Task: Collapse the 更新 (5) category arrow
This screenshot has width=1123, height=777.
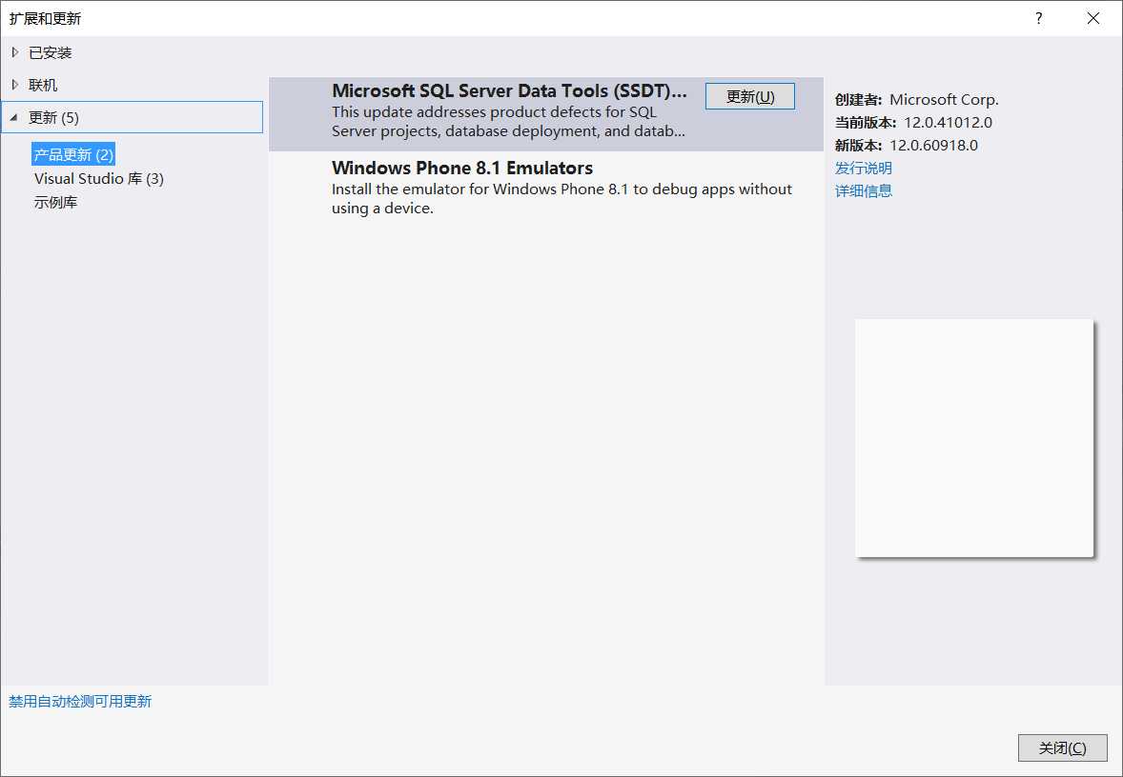Action: point(13,117)
